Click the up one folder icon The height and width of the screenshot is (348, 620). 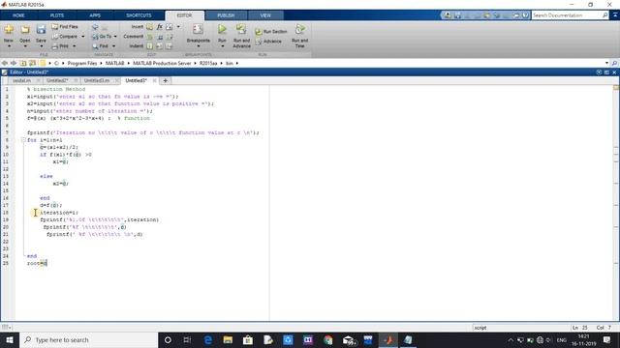click(23, 63)
